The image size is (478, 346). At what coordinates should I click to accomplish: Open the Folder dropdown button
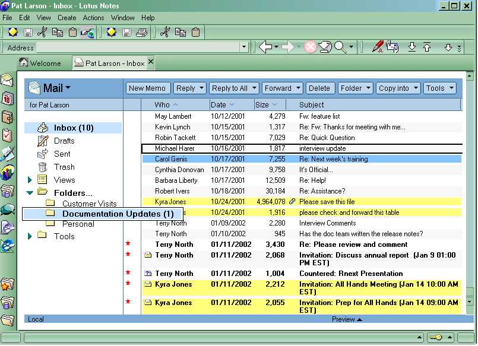(355, 88)
